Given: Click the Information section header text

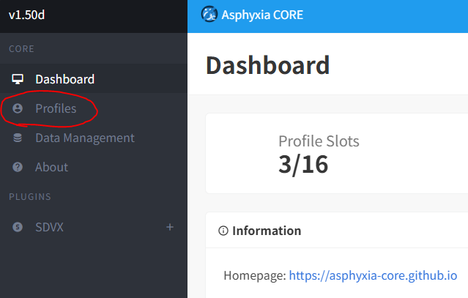Looking at the screenshot, I should click(x=267, y=231).
